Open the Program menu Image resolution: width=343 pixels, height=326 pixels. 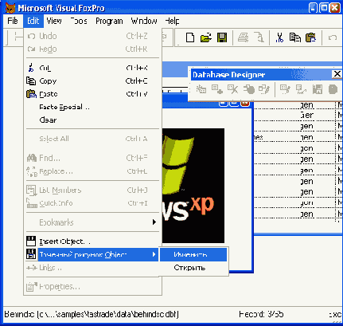pyautogui.click(x=109, y=21)
